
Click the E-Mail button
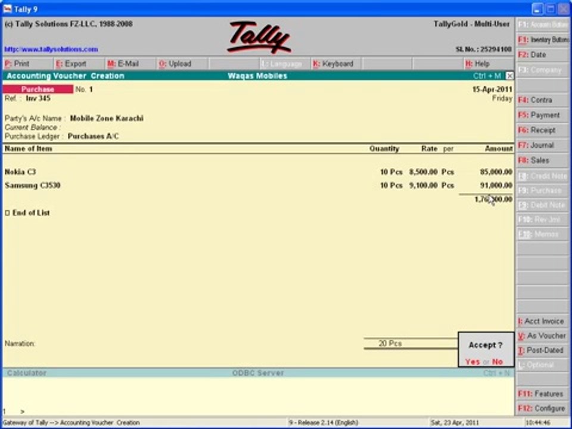coord(130,64)
